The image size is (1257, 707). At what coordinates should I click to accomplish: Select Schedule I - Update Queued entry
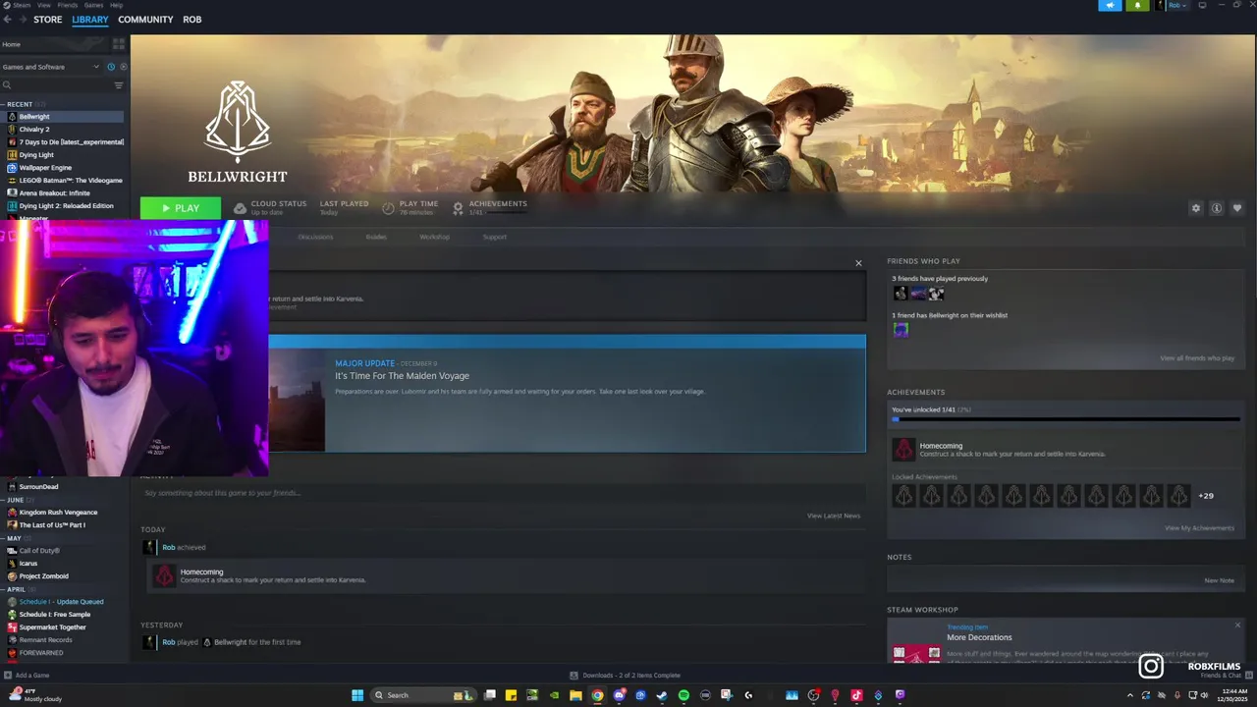pos(64,602)
